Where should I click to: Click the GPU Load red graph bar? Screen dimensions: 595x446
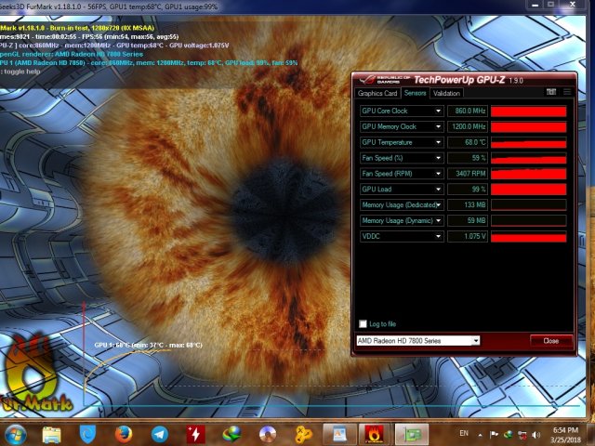528,189
